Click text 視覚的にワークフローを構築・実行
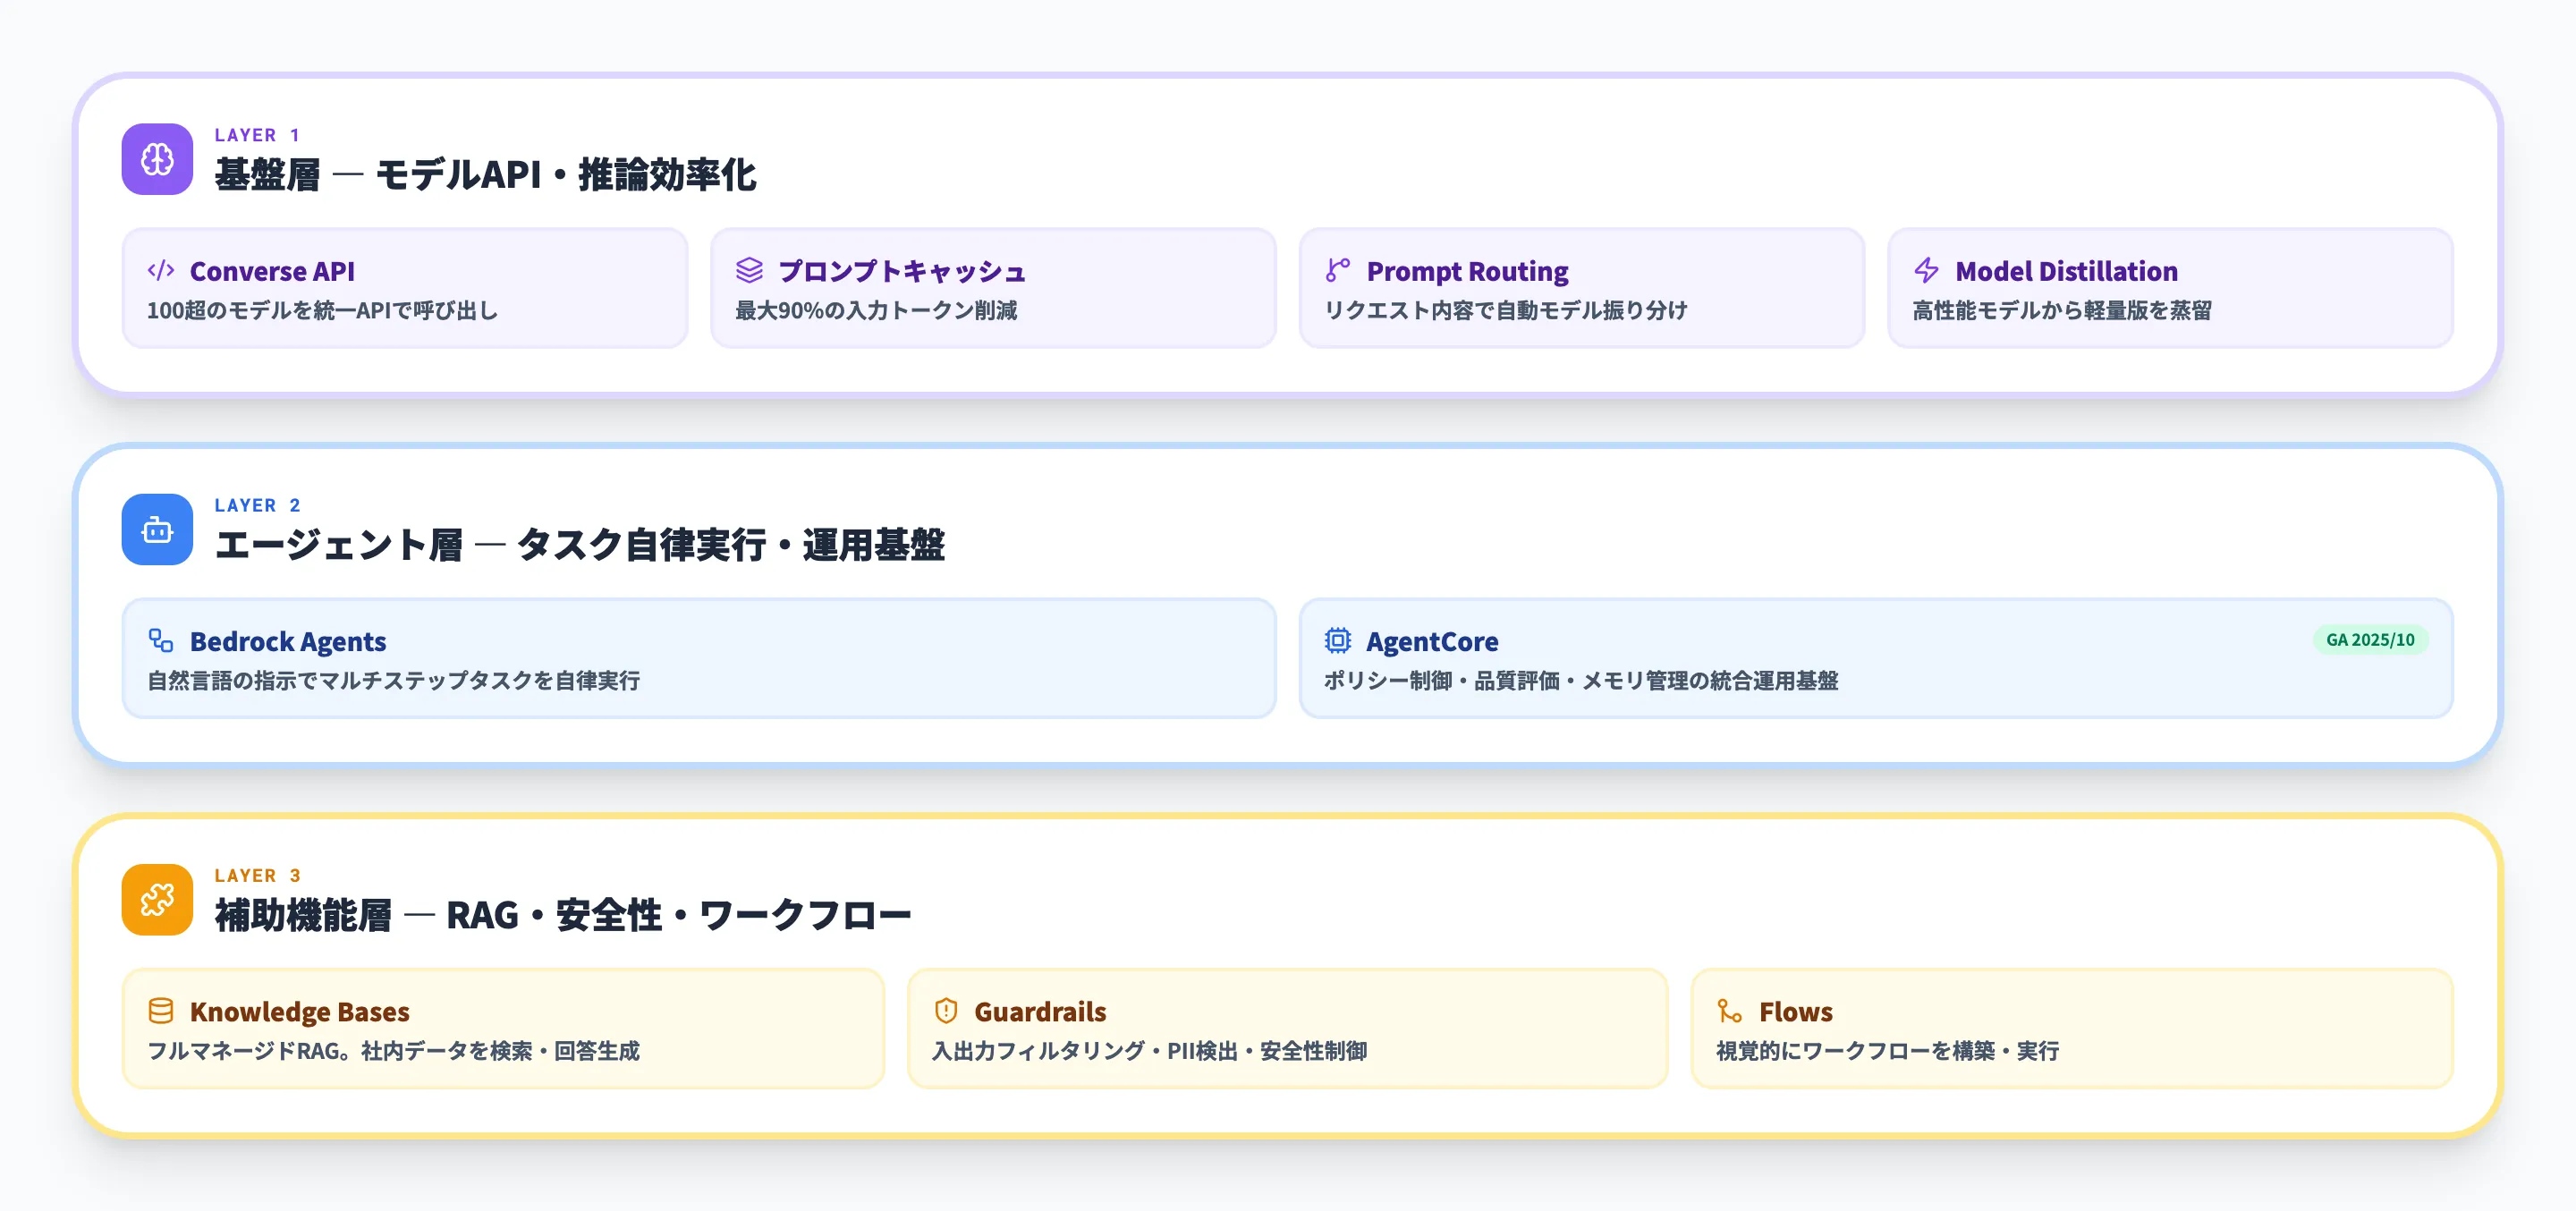The height and width of the screenshot is (1211, 2576). coord(1888,1051)
